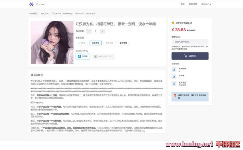
Task: Click the stock remaining checkmark icon
Action: click(174, 70)
